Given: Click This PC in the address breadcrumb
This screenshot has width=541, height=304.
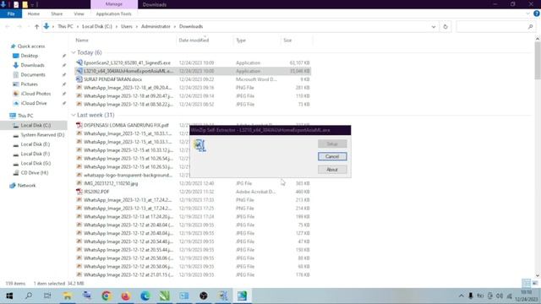Looking at the screenshot, I should pyautogui.click(x=65, y=26).
